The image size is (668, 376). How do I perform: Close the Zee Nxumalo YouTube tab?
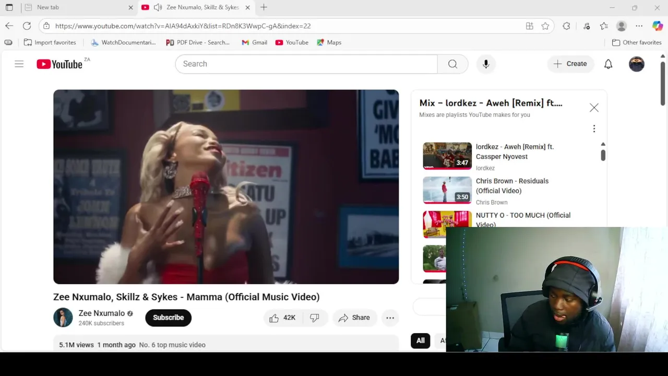point(247,7)
